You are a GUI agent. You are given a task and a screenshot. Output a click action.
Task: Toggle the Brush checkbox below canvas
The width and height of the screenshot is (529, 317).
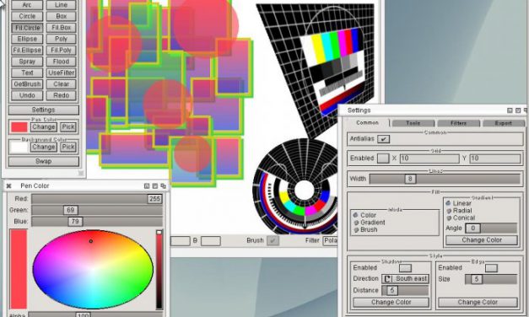pyautogui.click(x=273, y=240)
